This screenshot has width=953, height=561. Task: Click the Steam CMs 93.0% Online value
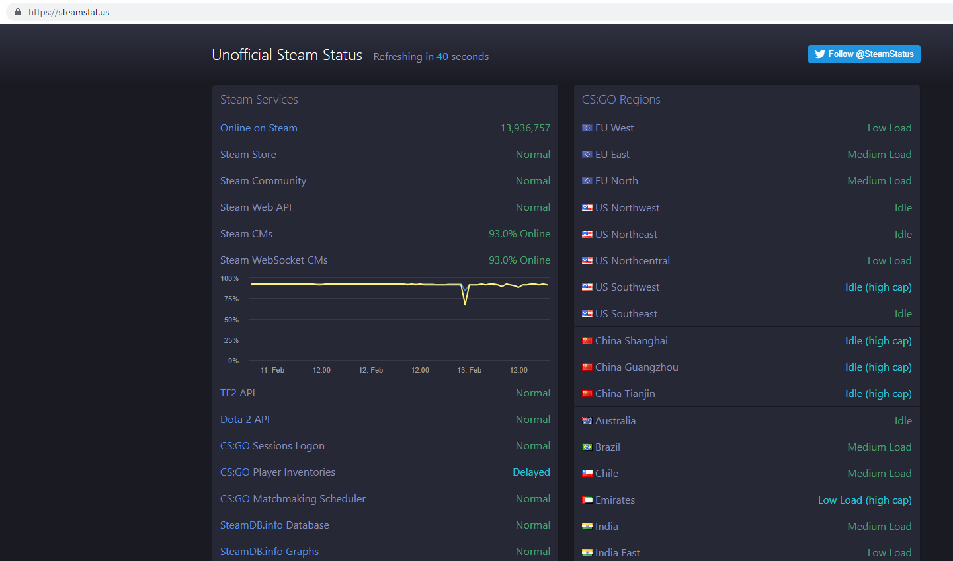point(519,234)
